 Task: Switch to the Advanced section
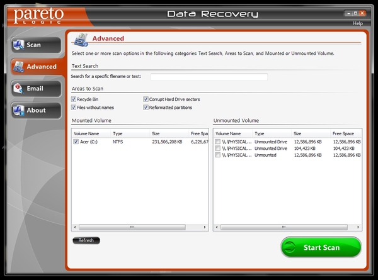[x=37, y=67]
